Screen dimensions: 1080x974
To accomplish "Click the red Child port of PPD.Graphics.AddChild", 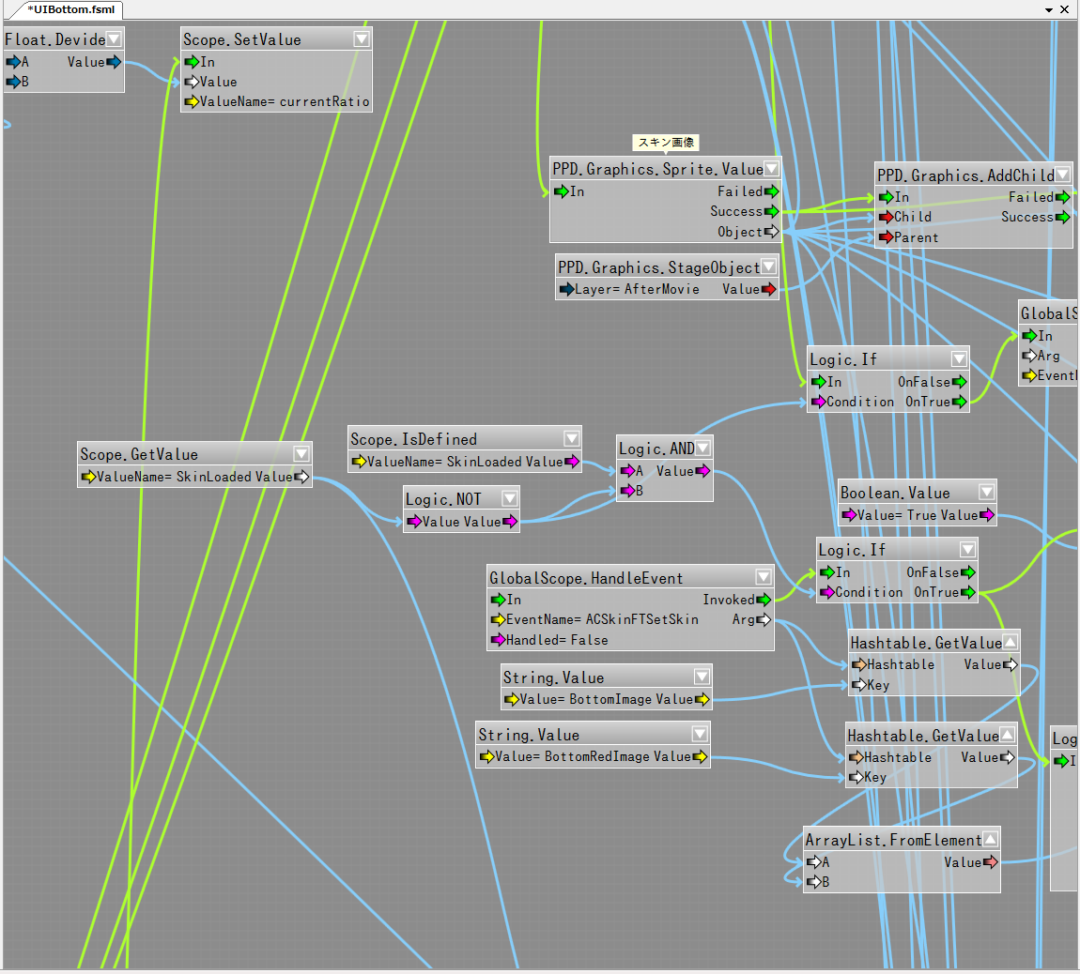I will (886, 217).
